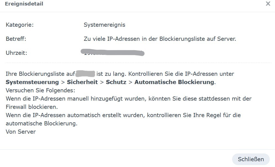Click the subject text about Blockierungsliste auf Server
This screenshot has height=167, width=275.
160,39
